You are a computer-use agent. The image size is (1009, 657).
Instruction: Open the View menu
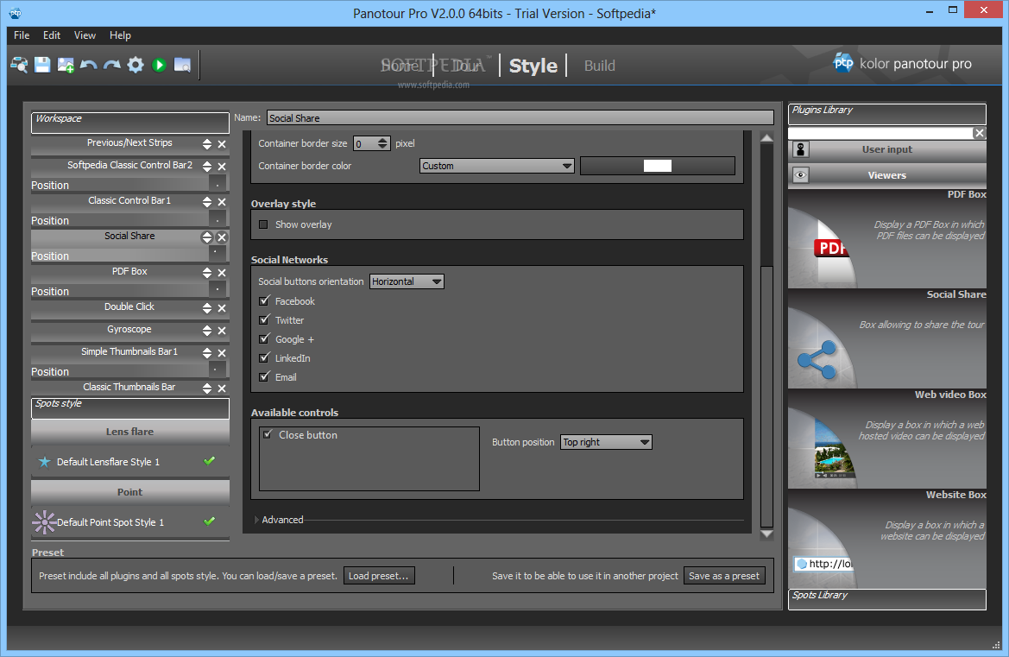pos(85,35)
